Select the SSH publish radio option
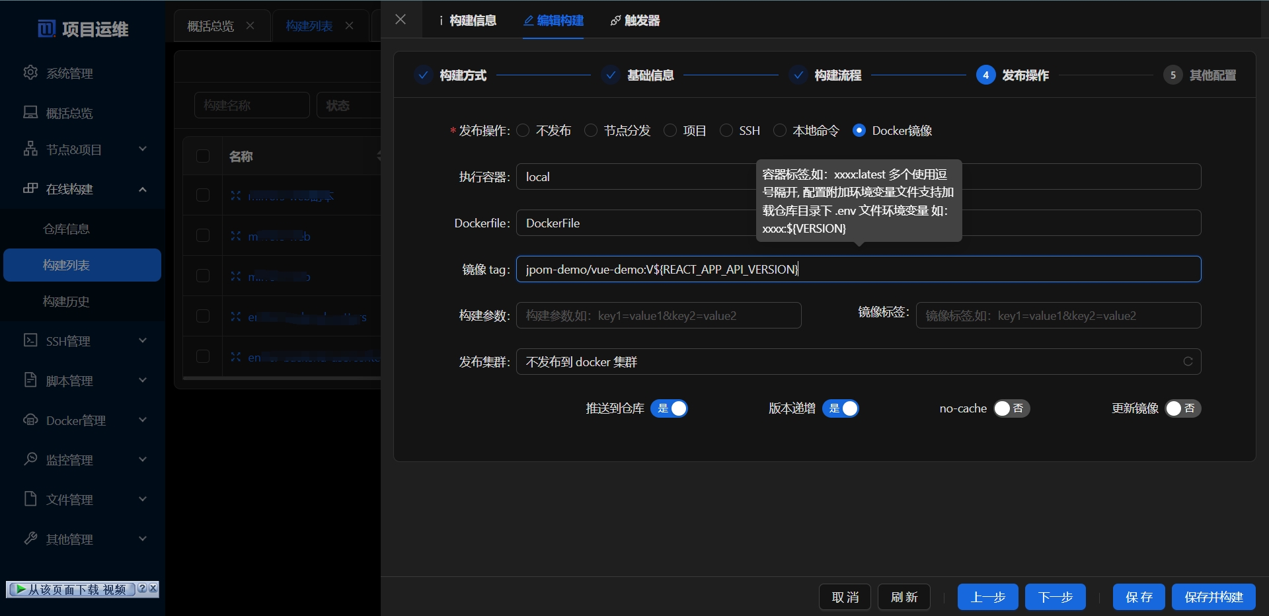The image size is (1269, 616). pyautogui.click(x=726, y=131)
